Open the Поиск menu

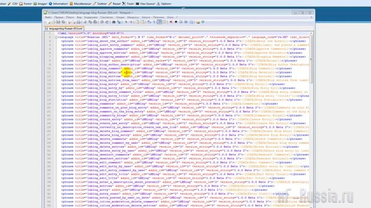coord(70,17)
